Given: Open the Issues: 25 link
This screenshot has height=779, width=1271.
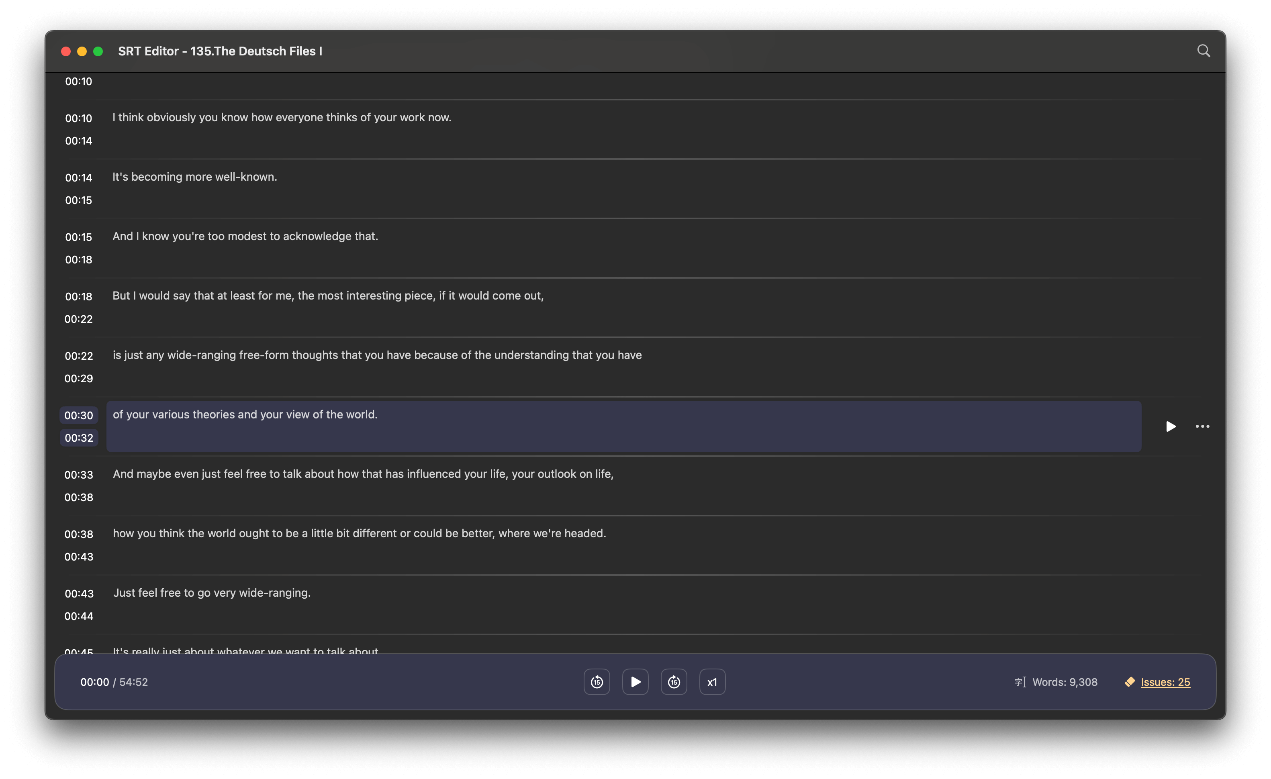Looking at the screenshot, I should coord(1165,681).
